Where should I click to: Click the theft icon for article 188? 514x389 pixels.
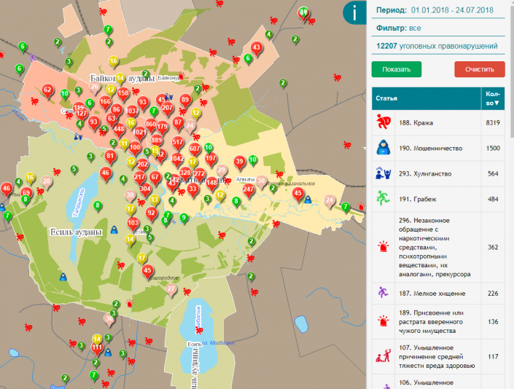[x=383, y=122]
